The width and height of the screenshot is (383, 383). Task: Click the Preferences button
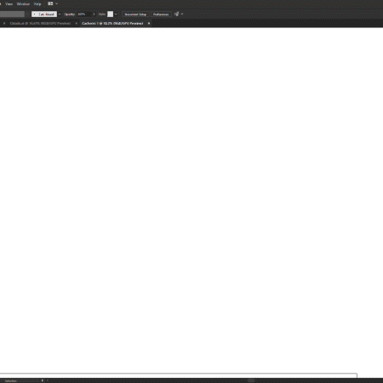(x=161, y=14)
